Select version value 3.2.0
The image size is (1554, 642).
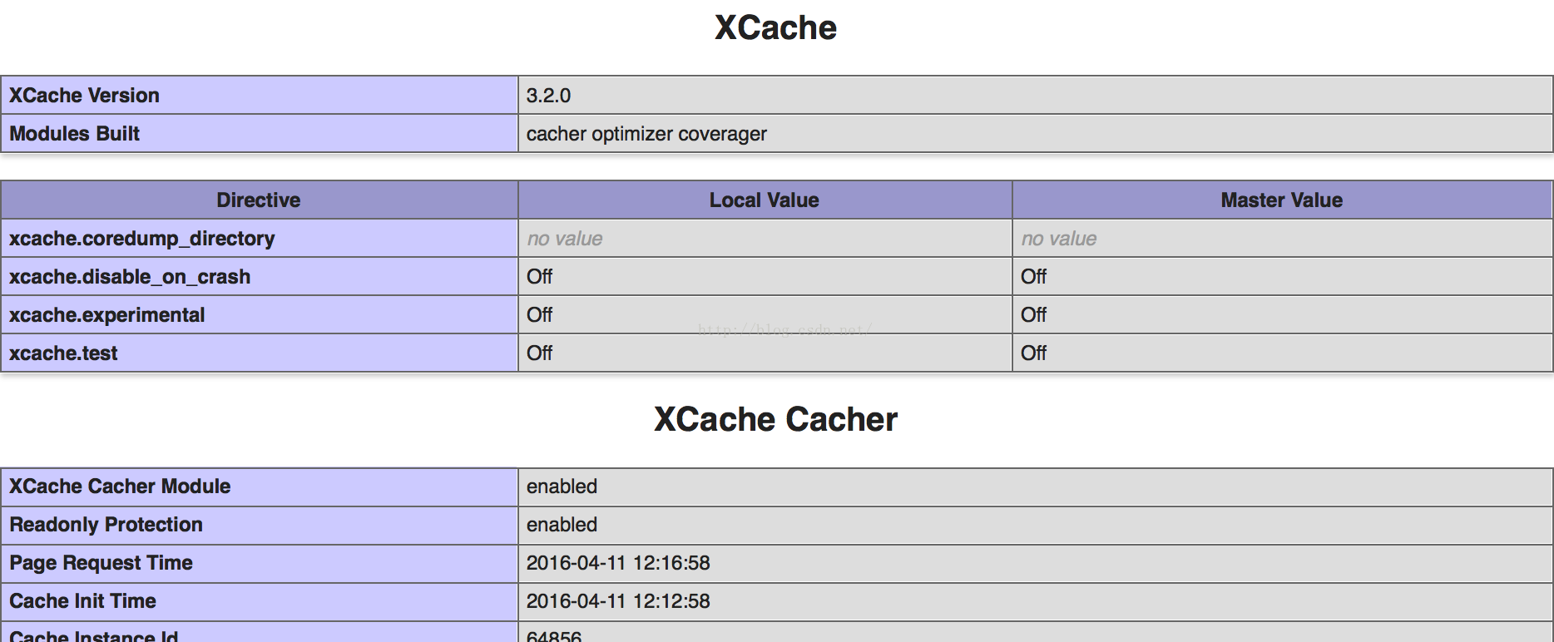pyautogui.click(x=548, y=96)
